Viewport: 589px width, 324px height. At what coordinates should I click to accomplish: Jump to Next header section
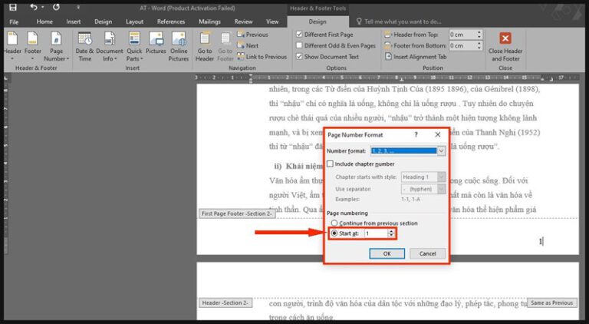tap(248, 45)
